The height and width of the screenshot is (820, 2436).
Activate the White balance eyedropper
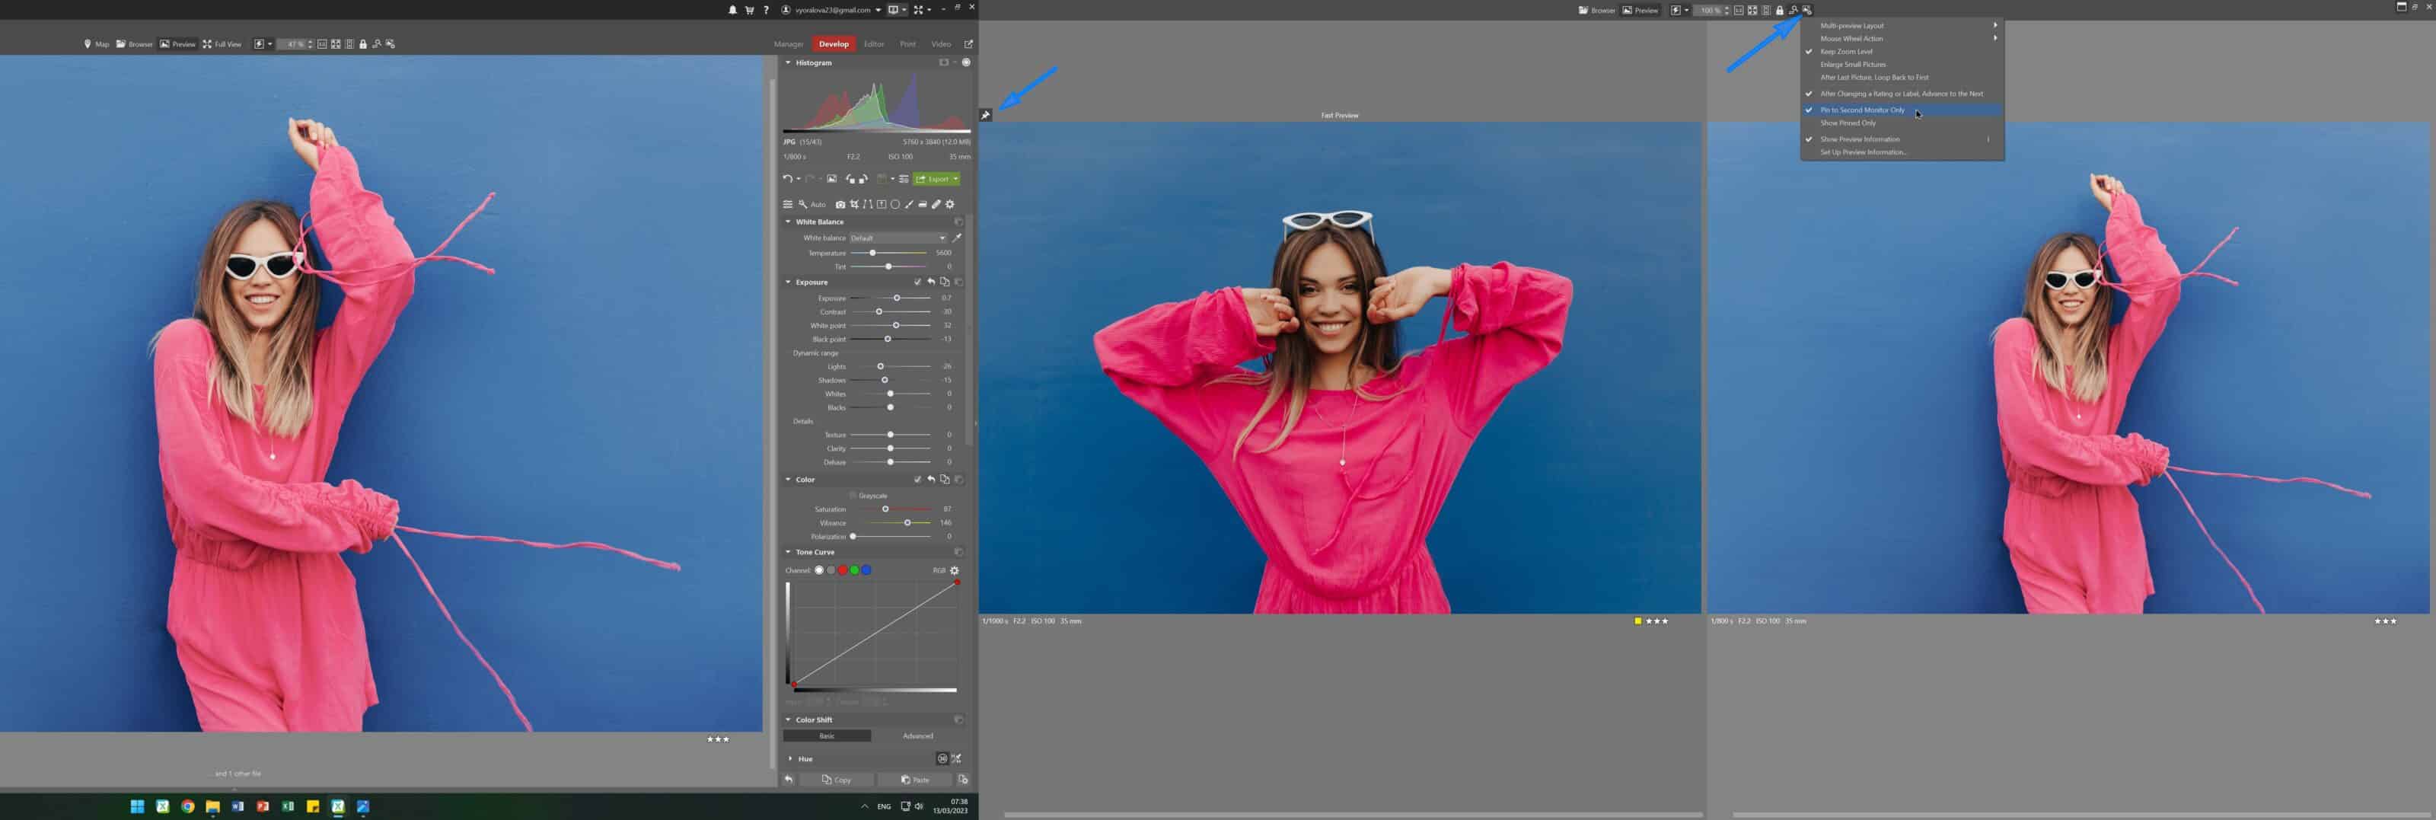(x=957, y=238)
